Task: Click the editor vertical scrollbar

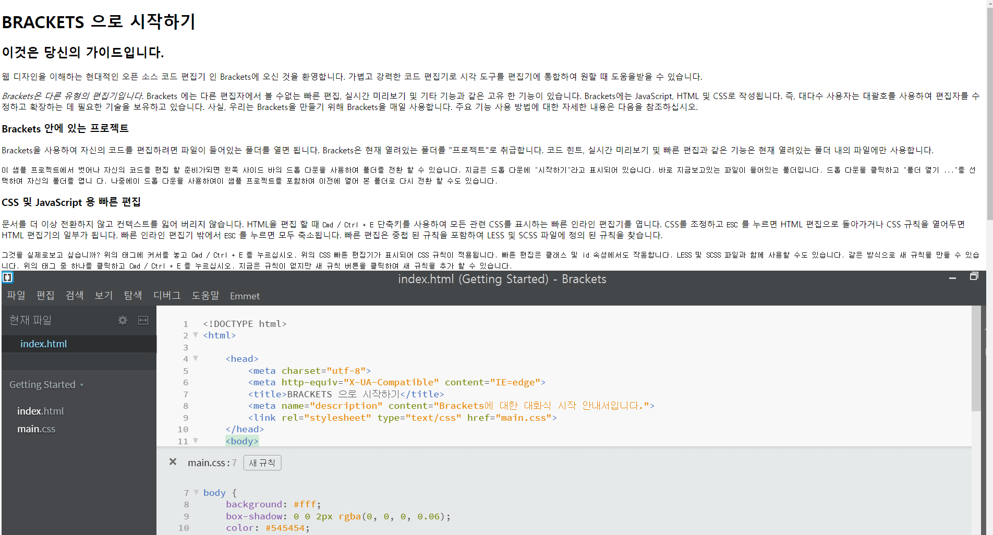Action: pos(976,359)
